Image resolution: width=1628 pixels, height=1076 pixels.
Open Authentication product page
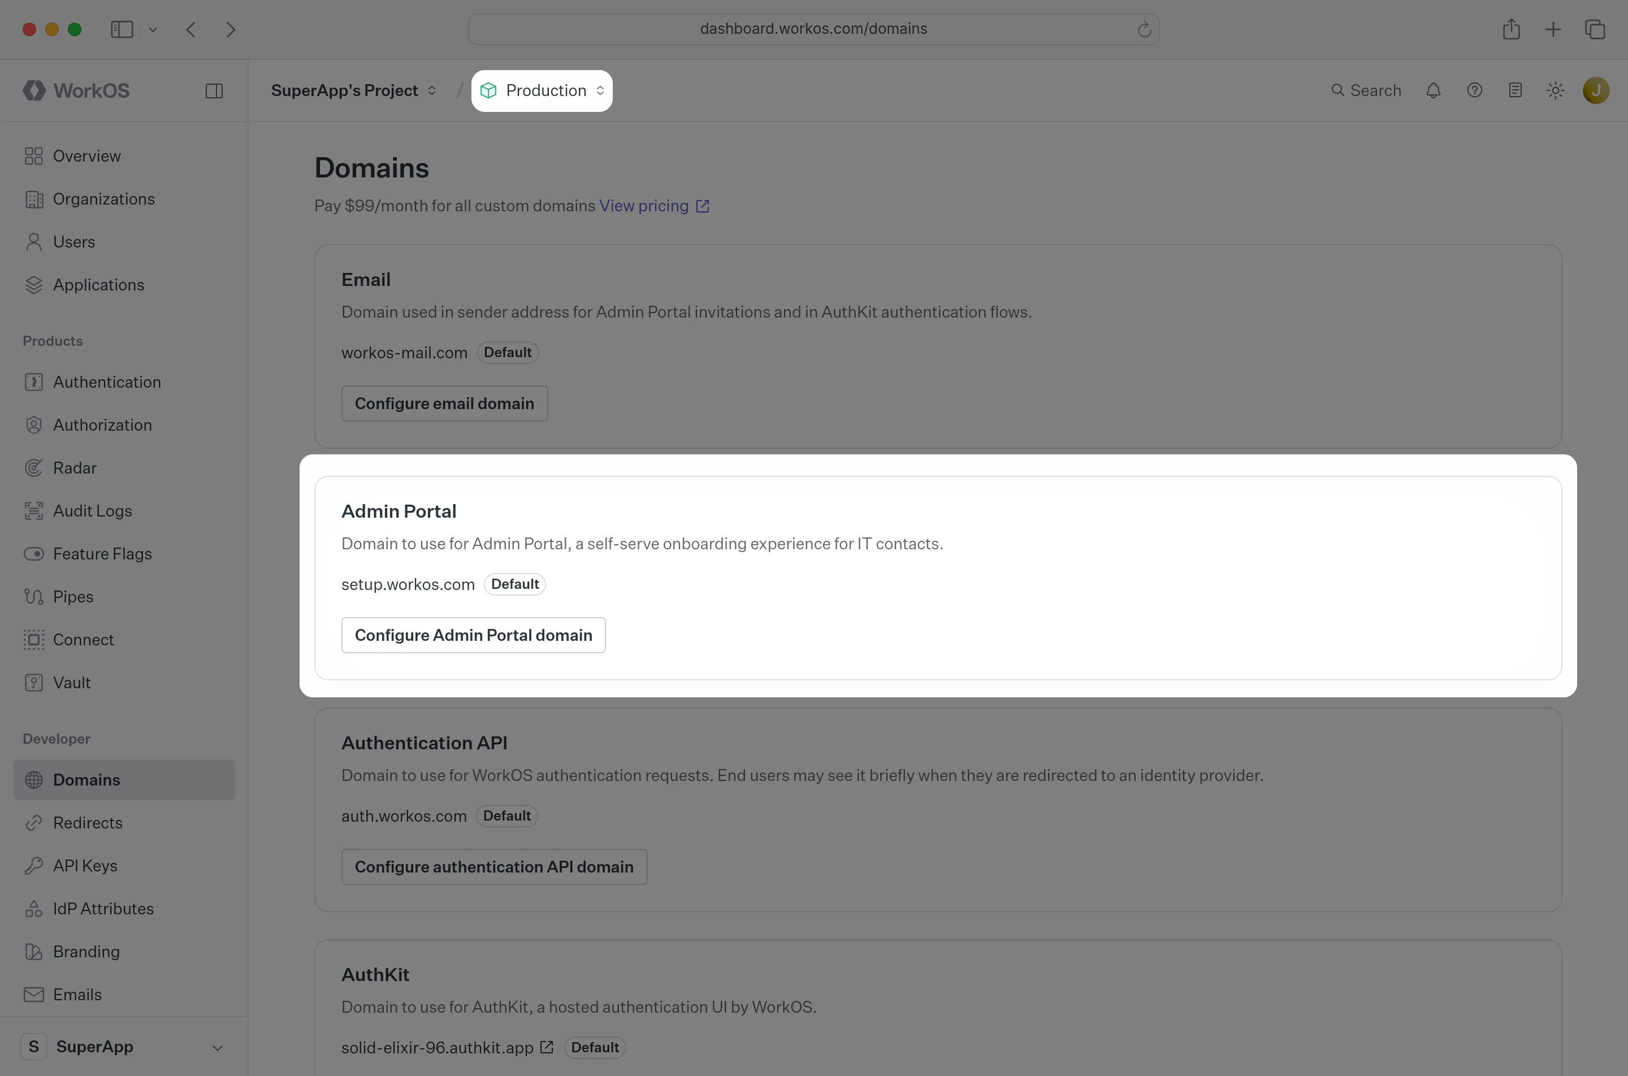click(x=124, y=382)
